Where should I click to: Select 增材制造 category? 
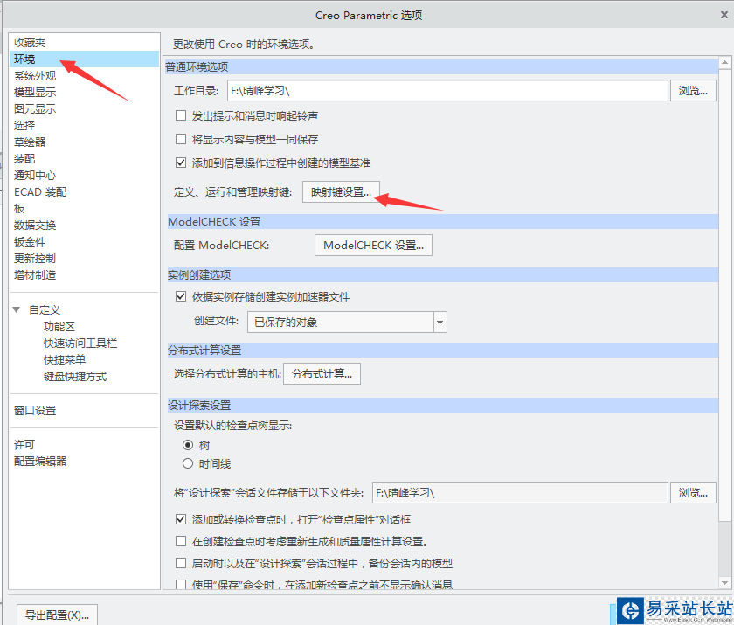point(35,274)
